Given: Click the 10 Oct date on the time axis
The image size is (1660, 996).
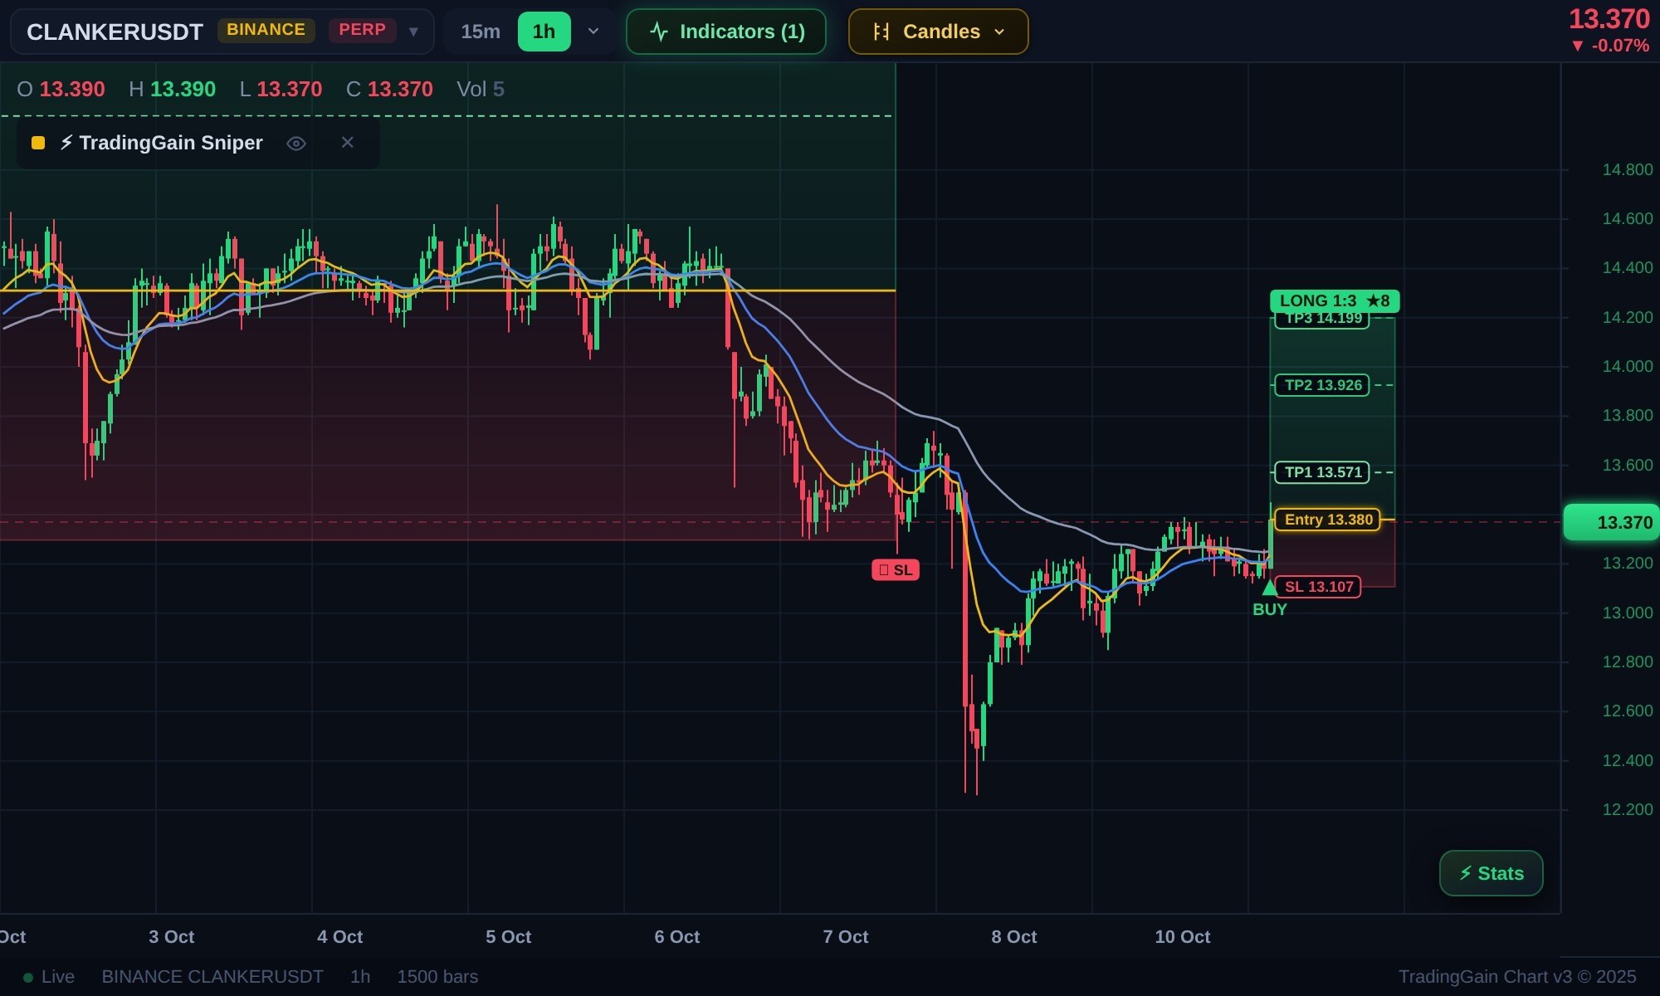Looking at the screenshot, I should [x=1183, y=937].
